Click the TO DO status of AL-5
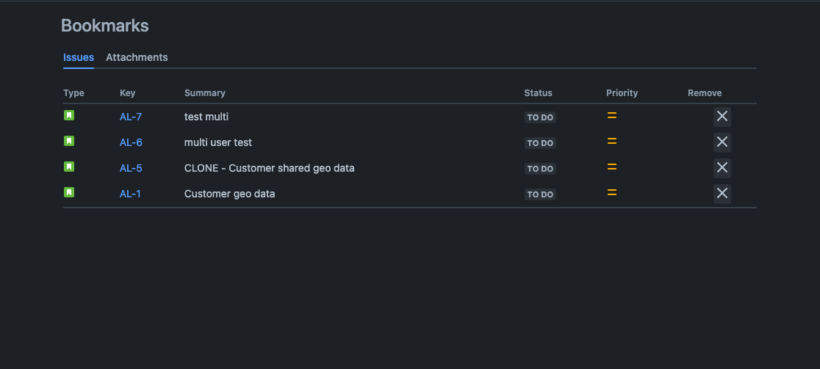The width and height of the screenshot is (820, 369). coord(540,169)
